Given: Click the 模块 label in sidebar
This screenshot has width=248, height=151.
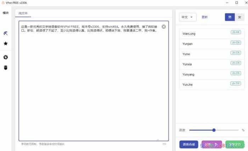Looking at the screenshot, I should 6,13.
